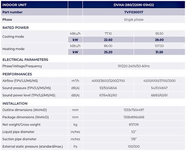Select cooling value 77.10 kBtu/h
The image size is (186, 151).
point(108,33)
